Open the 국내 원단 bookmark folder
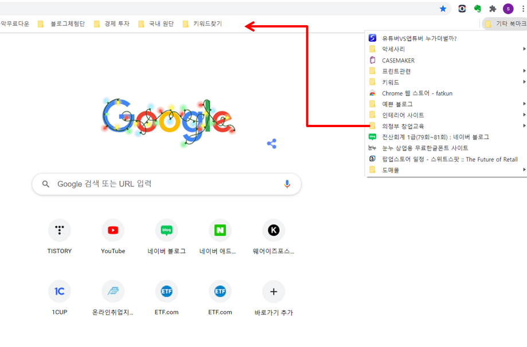Screen dimensions: 527x347 [x=156, y=24]
